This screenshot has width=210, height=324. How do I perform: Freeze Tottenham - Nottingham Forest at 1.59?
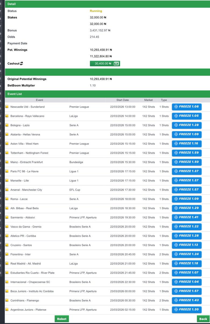pos(187,153)
